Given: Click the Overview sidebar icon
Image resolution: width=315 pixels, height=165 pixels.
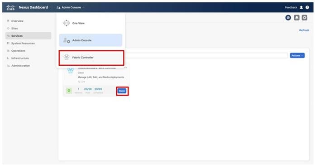Looking at the screenshot, I should [8, 21].
